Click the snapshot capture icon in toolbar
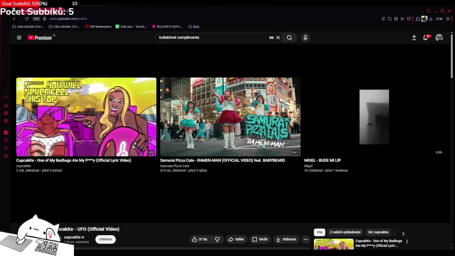This screenshot has width=455, height=256. (390, 19)
